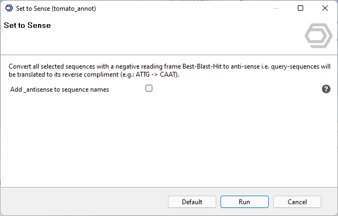Viewport: 338px width, 216px height.
Task: Click the question mark help icon
Action: [x=326, y=89]
